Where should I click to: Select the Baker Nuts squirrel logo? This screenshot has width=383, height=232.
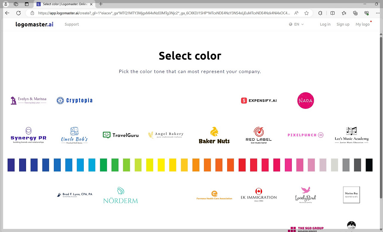214,135
